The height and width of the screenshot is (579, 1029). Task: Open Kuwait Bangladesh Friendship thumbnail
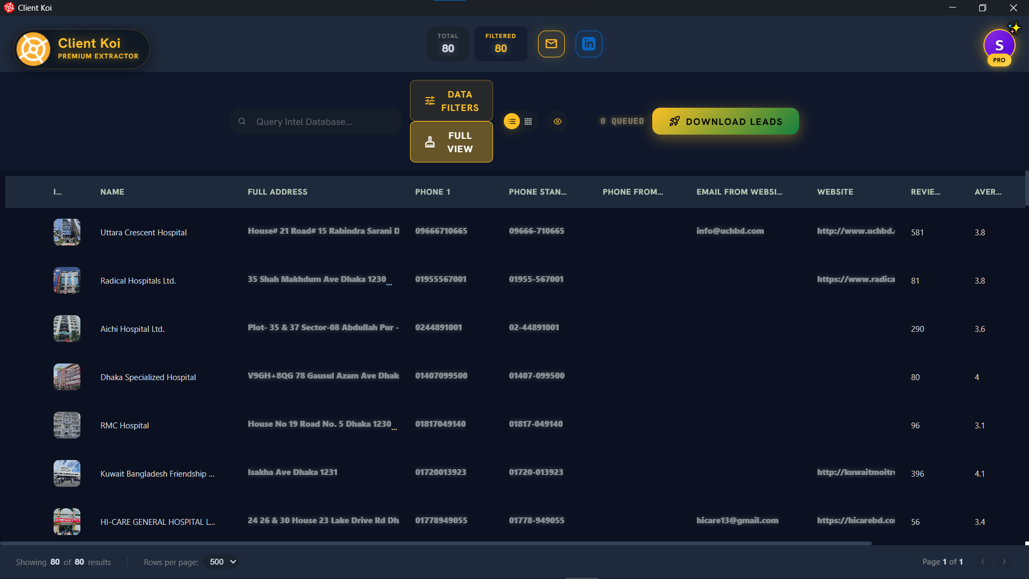coord(67,473)
